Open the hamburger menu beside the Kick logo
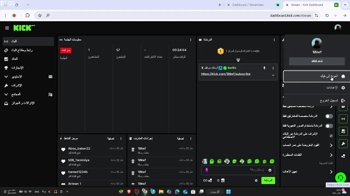This screenshot has width=350, height=196. click(x=7, y=28)
